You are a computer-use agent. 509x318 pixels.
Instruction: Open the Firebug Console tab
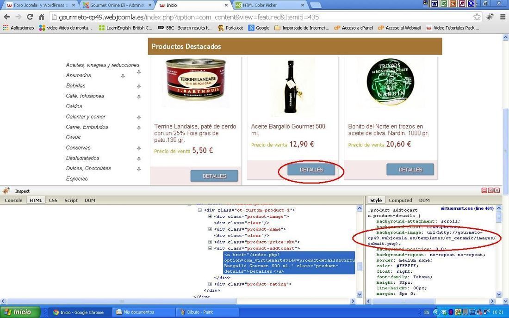coord(13,200)
